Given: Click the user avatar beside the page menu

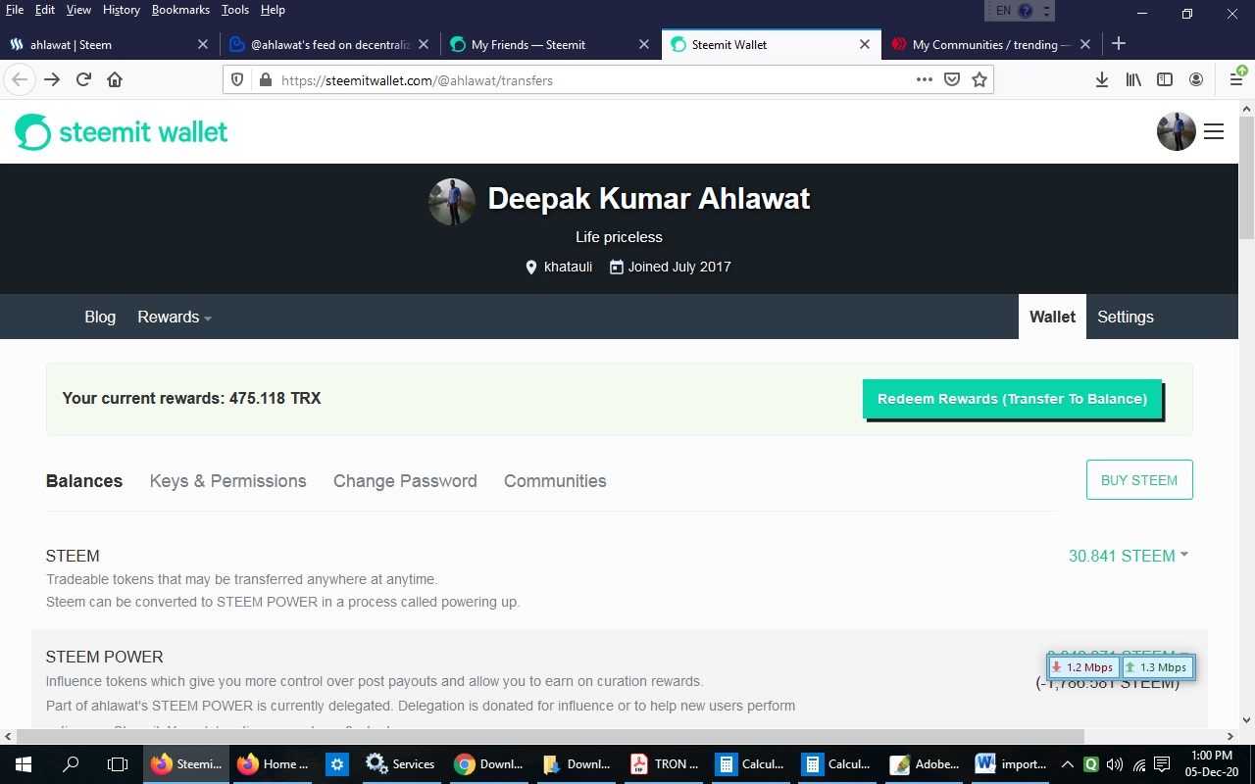Looking at the screenshot, I should click(1177, 131).
